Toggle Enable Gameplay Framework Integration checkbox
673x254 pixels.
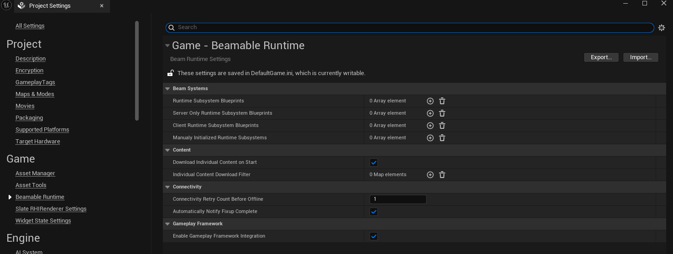(374, 236)
